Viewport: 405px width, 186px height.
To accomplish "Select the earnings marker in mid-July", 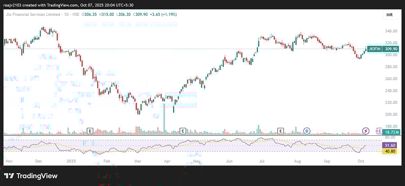I will tap(280, 131).
